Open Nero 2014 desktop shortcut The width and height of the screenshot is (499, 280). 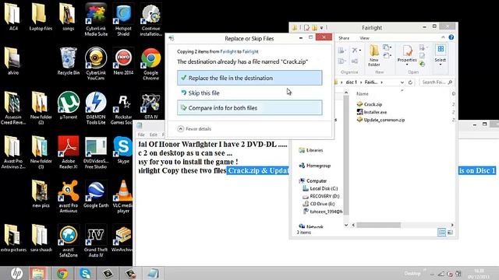coord(123,62)
